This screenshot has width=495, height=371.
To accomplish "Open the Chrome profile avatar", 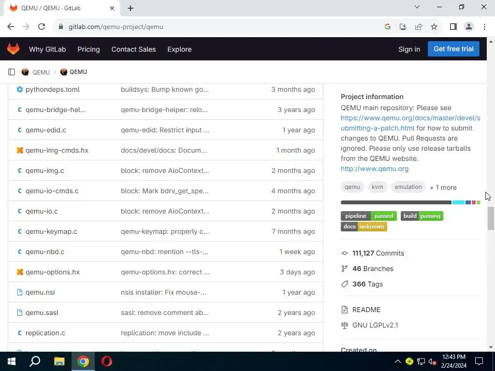I will coord(469,27).
